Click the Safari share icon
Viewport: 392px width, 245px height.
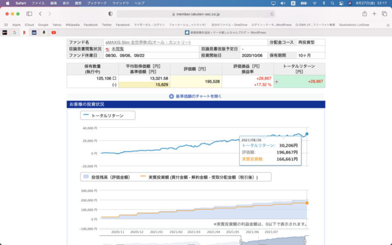pyautogui.click(x=365, y=14)
